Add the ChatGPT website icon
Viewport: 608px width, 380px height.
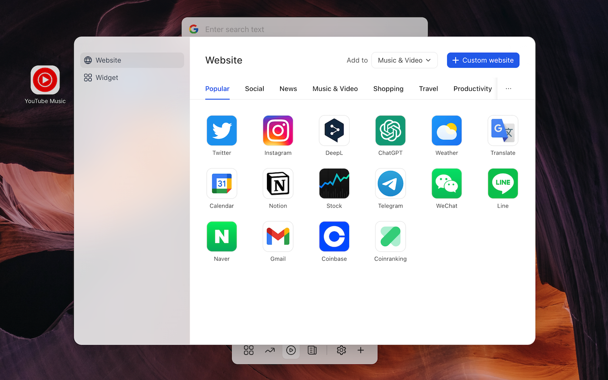pyautogui.click(x=390, y=130)
